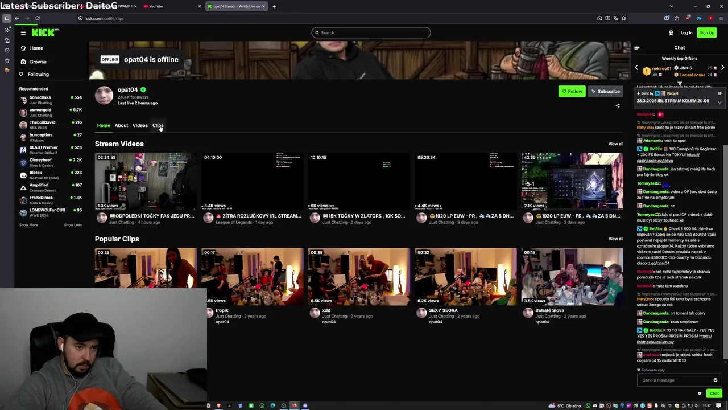Toggle the browser sidebar panel button
The height and width of the screenshot is (410, 728).
pos(7,18)
